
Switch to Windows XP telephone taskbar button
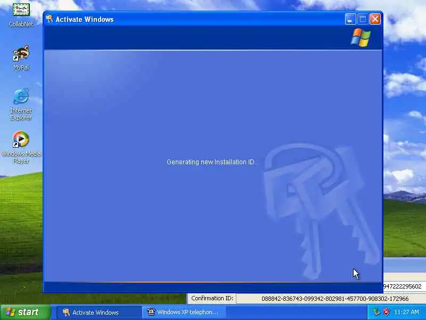point(184,312)
